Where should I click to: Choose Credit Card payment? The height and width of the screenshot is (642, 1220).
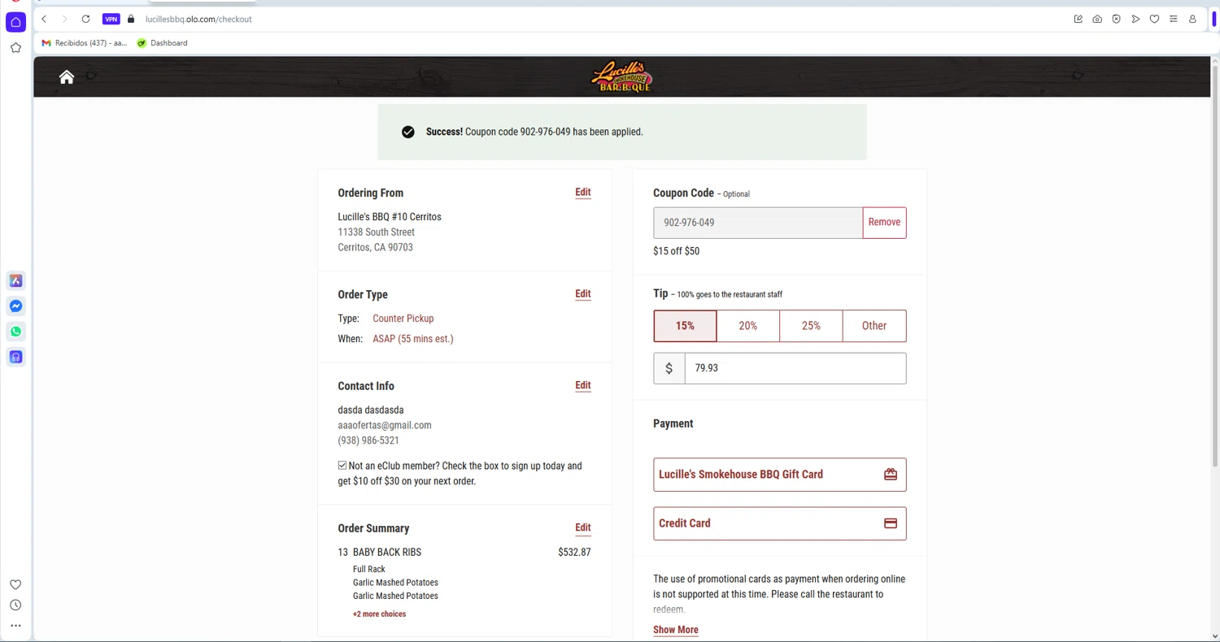[780, 523]
